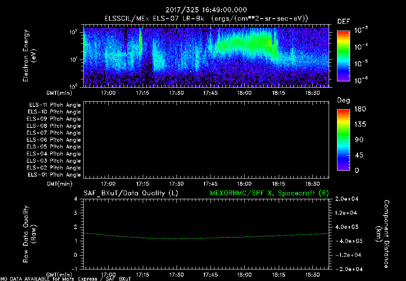Click the ELS-08 Pitch Angle label
Viewport: 406px width, 281px height.
(x=54, y=126)
